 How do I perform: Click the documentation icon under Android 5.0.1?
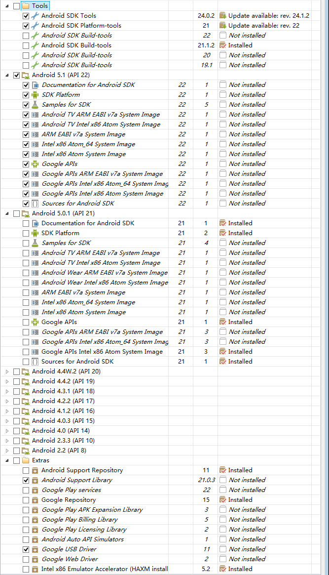tap(35, 223)
